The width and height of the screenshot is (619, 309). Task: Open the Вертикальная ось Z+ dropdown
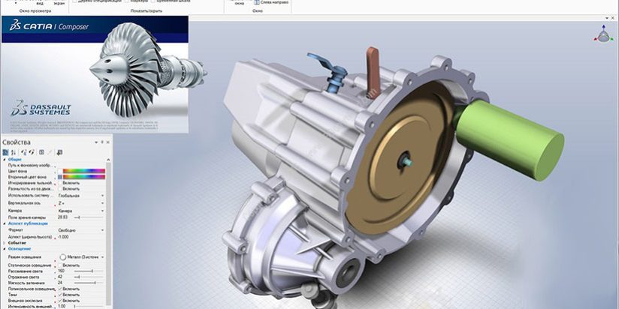click(x=103, y=202)
